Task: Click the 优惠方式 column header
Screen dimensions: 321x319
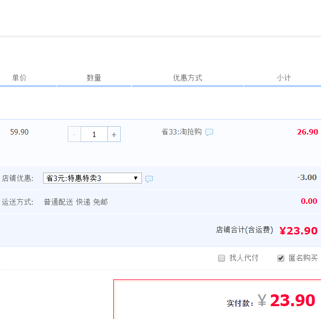Action: (187, 78)
